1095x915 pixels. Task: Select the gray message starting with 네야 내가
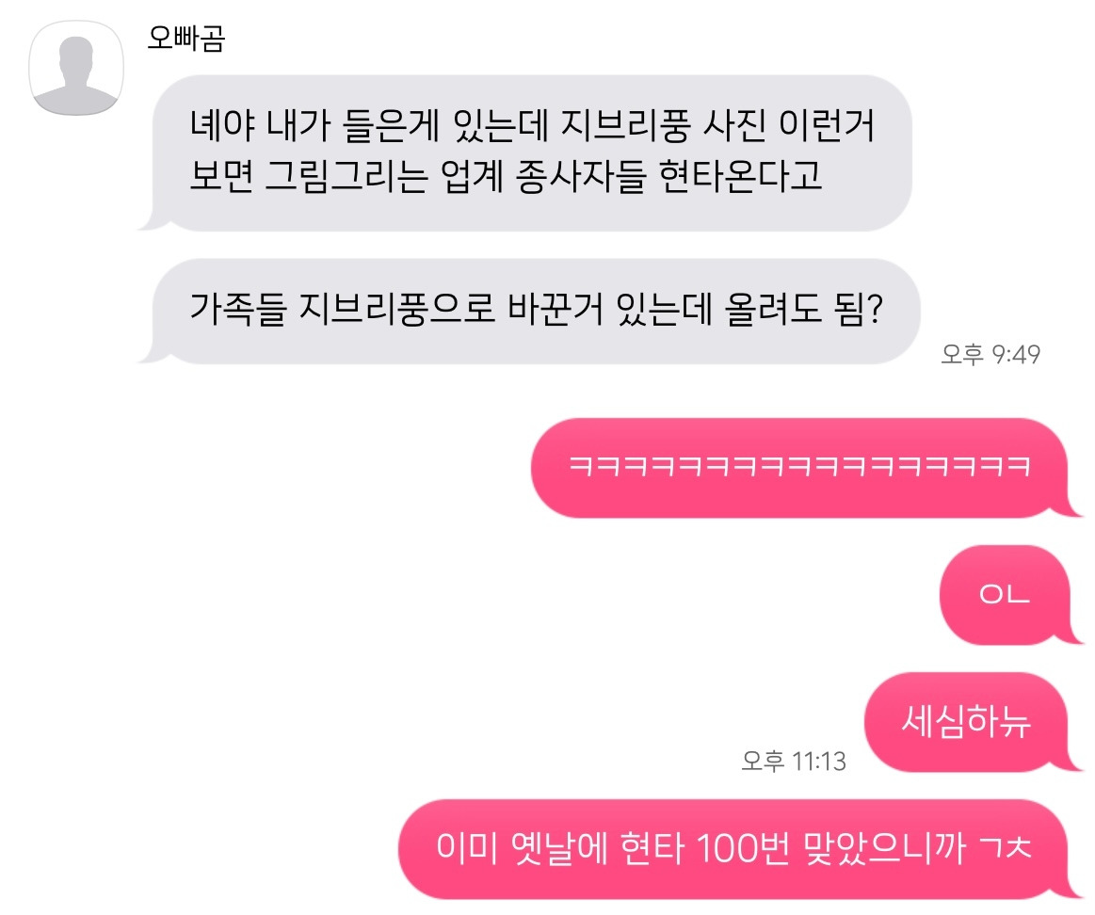(x=523, y=152)
